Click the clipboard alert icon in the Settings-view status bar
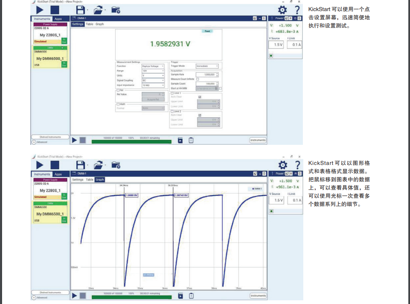Viewport: 410px width, 304px height. pyautogui.click(x=191, y=140)
